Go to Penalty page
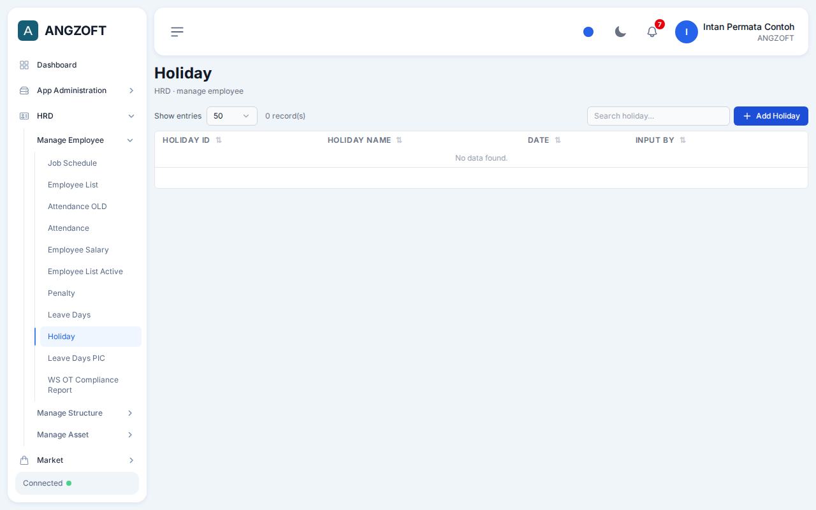This screenshot has height=510, width=816. pos(91,293)
